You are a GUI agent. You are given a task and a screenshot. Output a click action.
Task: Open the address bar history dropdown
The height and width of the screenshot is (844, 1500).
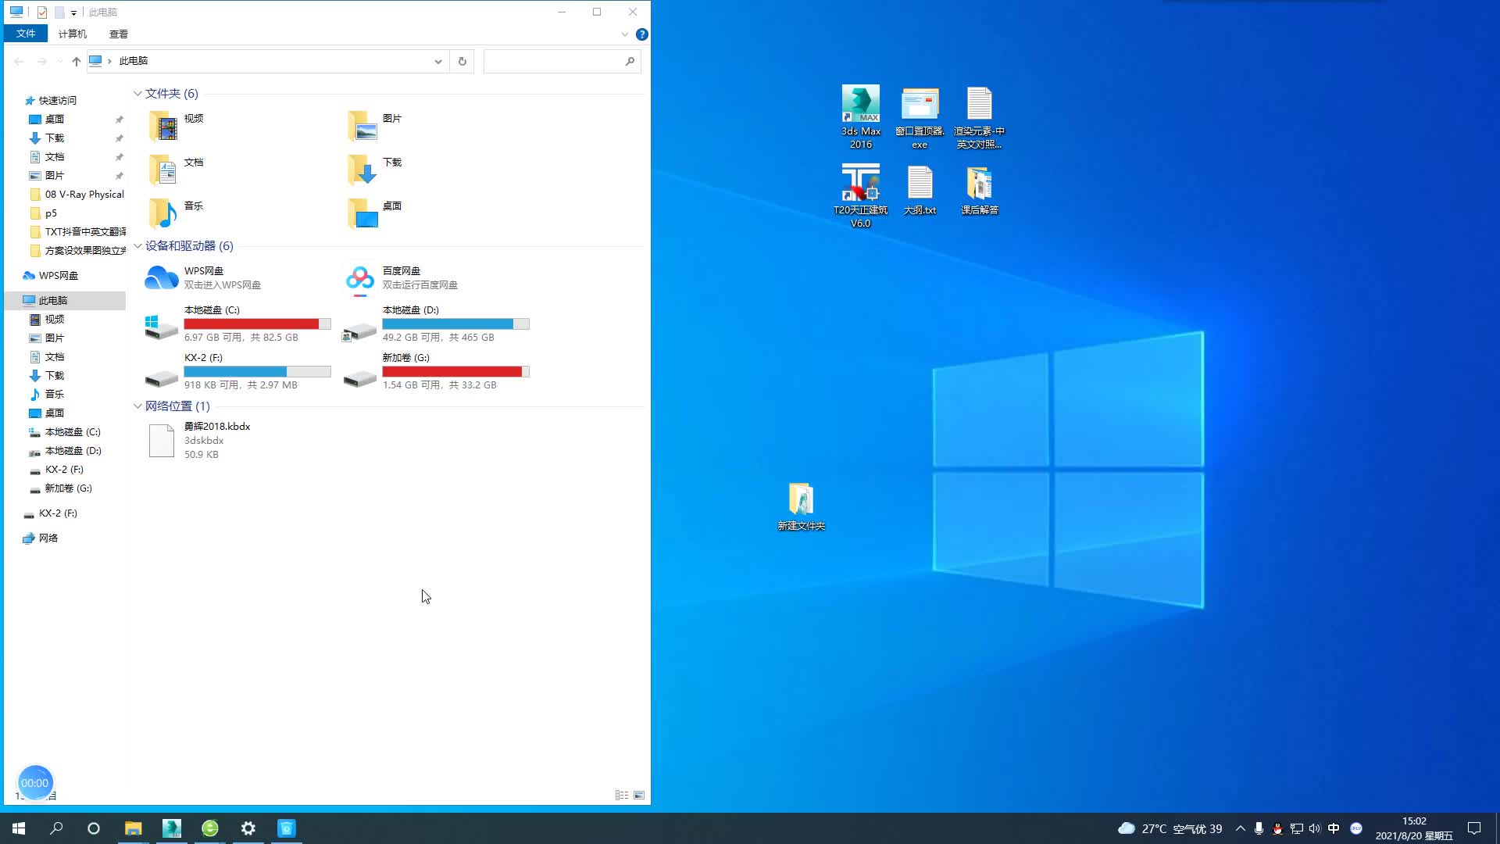[437, 61]
